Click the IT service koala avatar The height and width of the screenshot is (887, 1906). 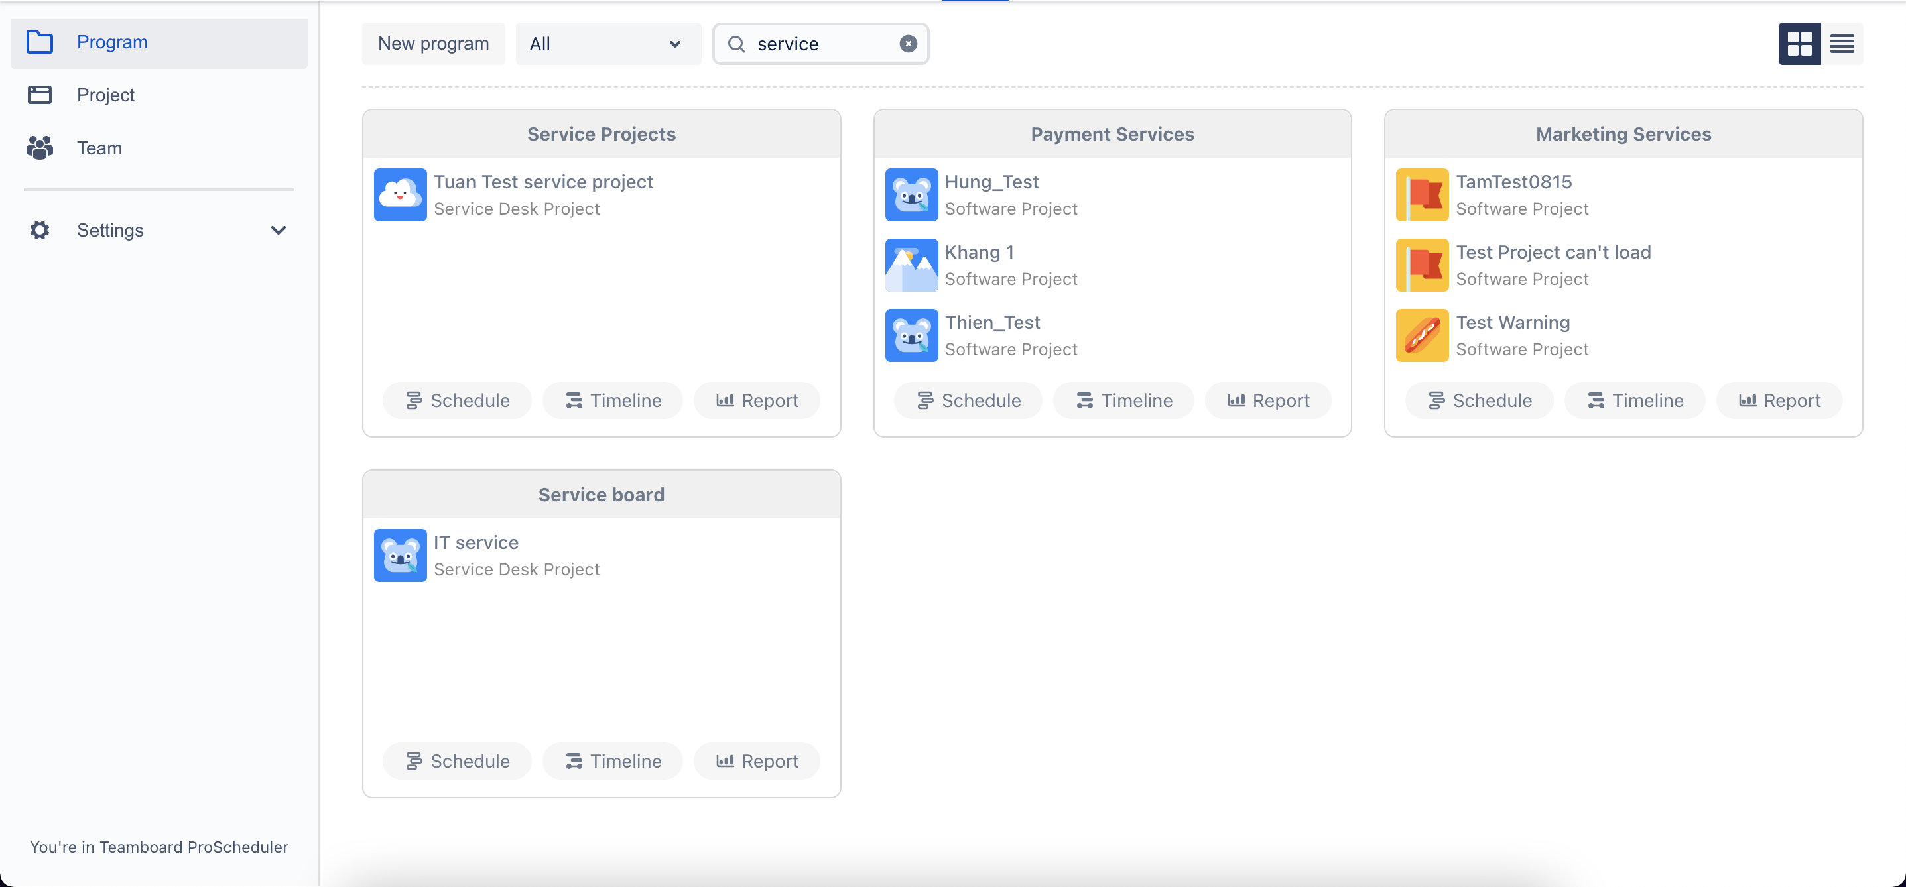pyautogui.click(x=401, y=555)
